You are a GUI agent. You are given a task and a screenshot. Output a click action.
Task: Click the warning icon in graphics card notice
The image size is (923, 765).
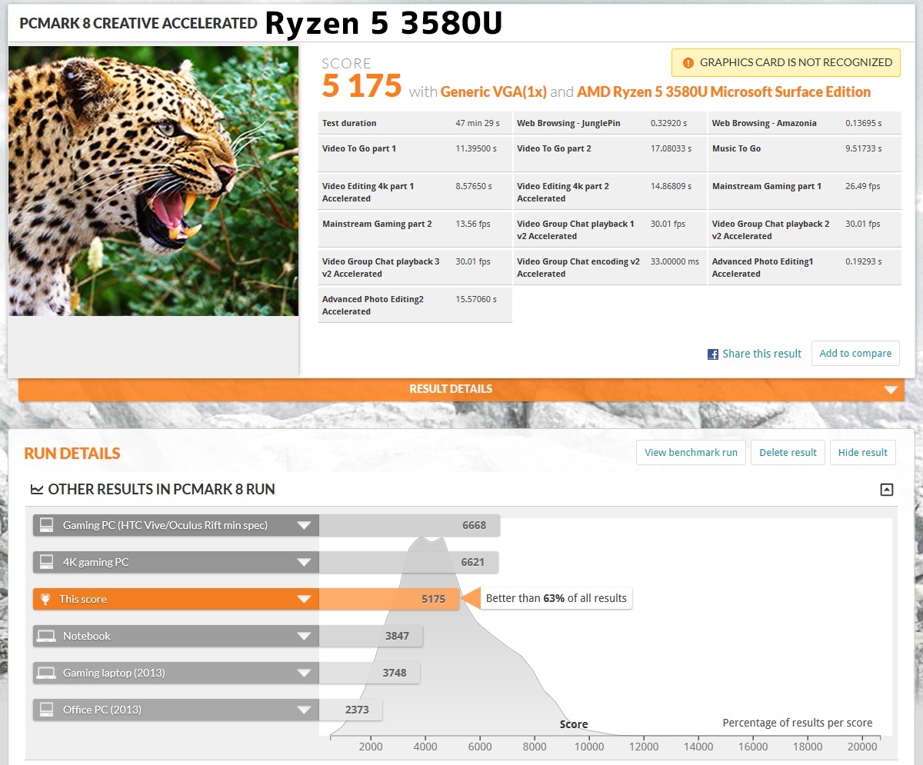tap(687, 63)
